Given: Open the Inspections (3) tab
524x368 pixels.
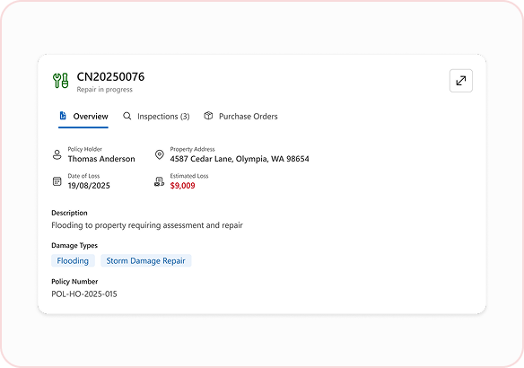Looking at the screenshot, I should tap(156, 117).
